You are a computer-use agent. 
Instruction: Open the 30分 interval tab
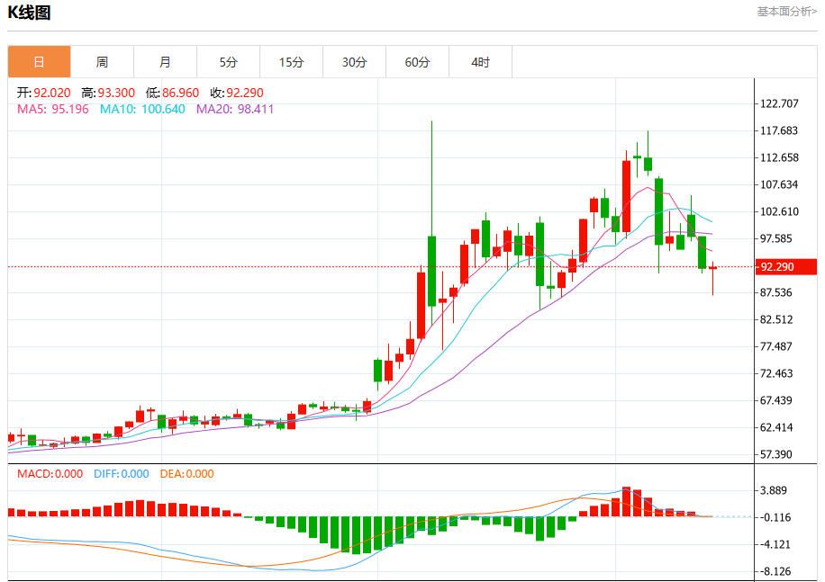[x=355, y=62]
